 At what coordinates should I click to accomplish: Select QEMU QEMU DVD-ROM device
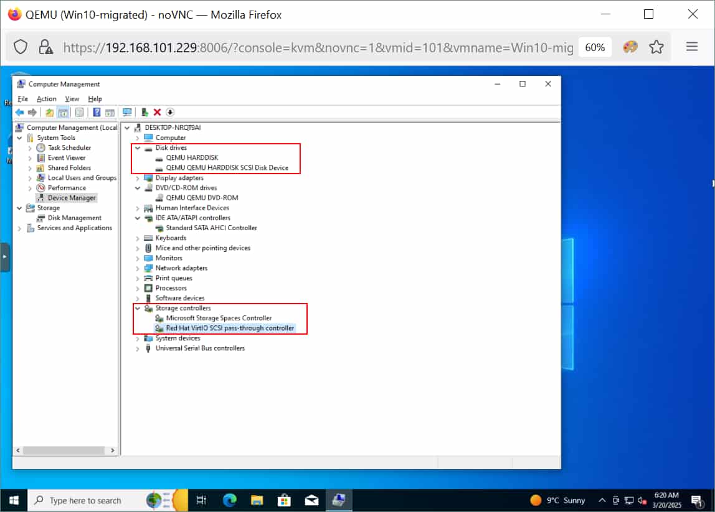tap(202, 198)
